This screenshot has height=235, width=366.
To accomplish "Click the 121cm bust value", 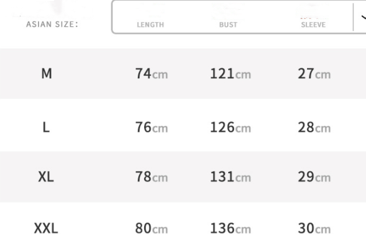I will tap(230, 74).
